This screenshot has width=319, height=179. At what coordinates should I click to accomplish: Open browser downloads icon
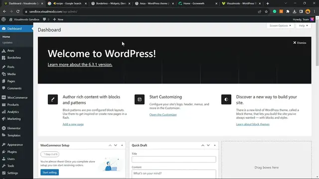pos(295,11)
